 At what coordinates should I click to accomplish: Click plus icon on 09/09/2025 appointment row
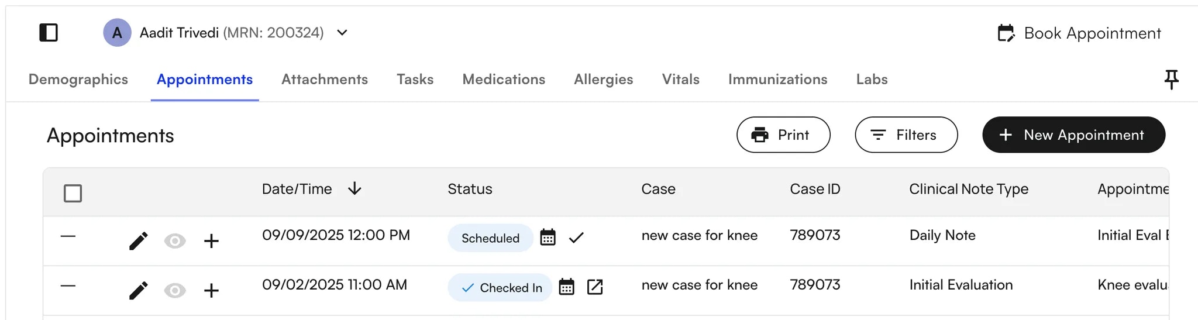pyautogui.click(x=211, y=240)
